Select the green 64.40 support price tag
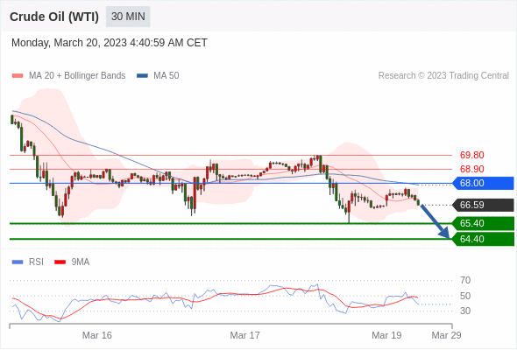Viewport: 517px width, 350px height. [x=483, y=239]
